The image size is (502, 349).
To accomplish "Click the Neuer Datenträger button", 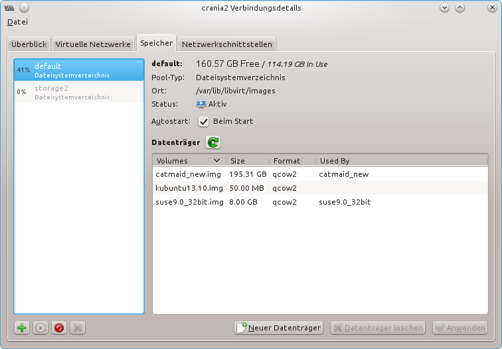I will pyautogui.click(x=278, y=328).
